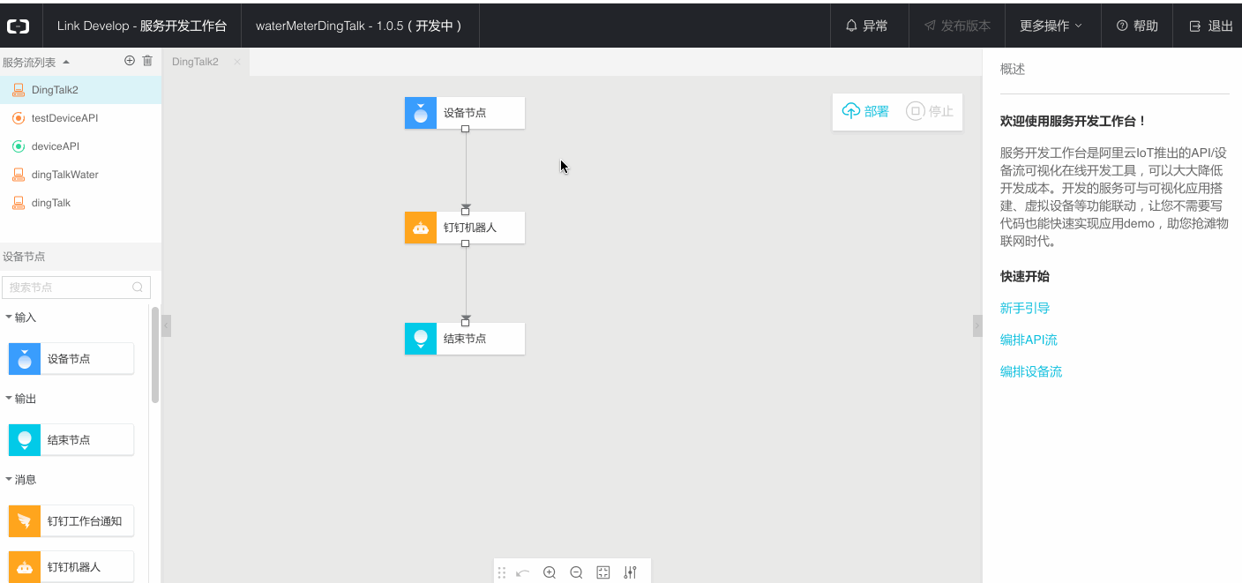
Task: Click waterMeterDingTalk - 1.0.5 project title
Action: (360, 26)
